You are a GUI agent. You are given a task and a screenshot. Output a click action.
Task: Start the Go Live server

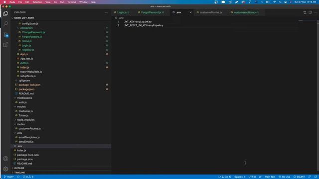pyautogui.click(x=285, y=177)
